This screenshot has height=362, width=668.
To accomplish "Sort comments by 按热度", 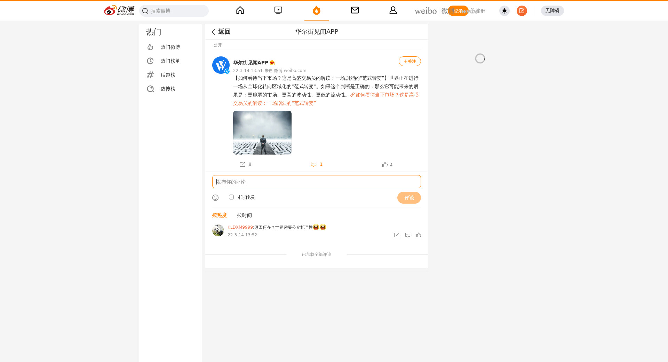I will click(219, 215).
